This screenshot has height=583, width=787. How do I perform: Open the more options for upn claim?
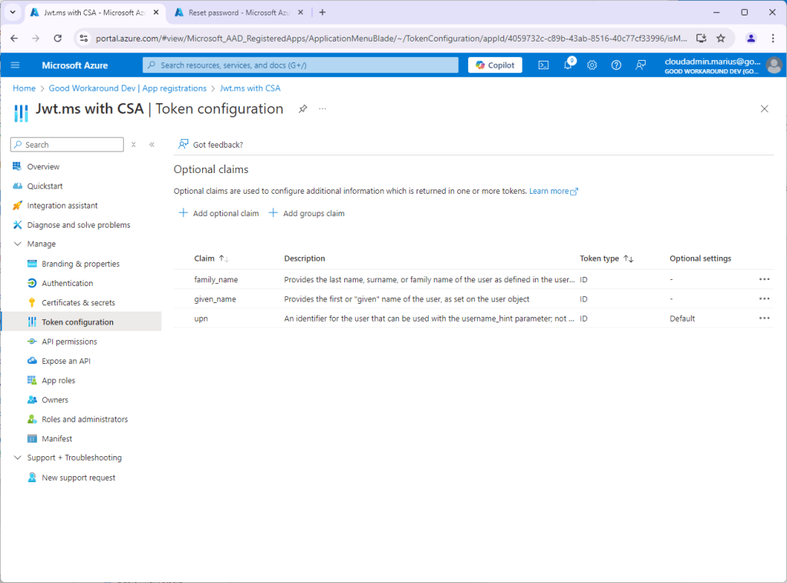pos(764,318)
